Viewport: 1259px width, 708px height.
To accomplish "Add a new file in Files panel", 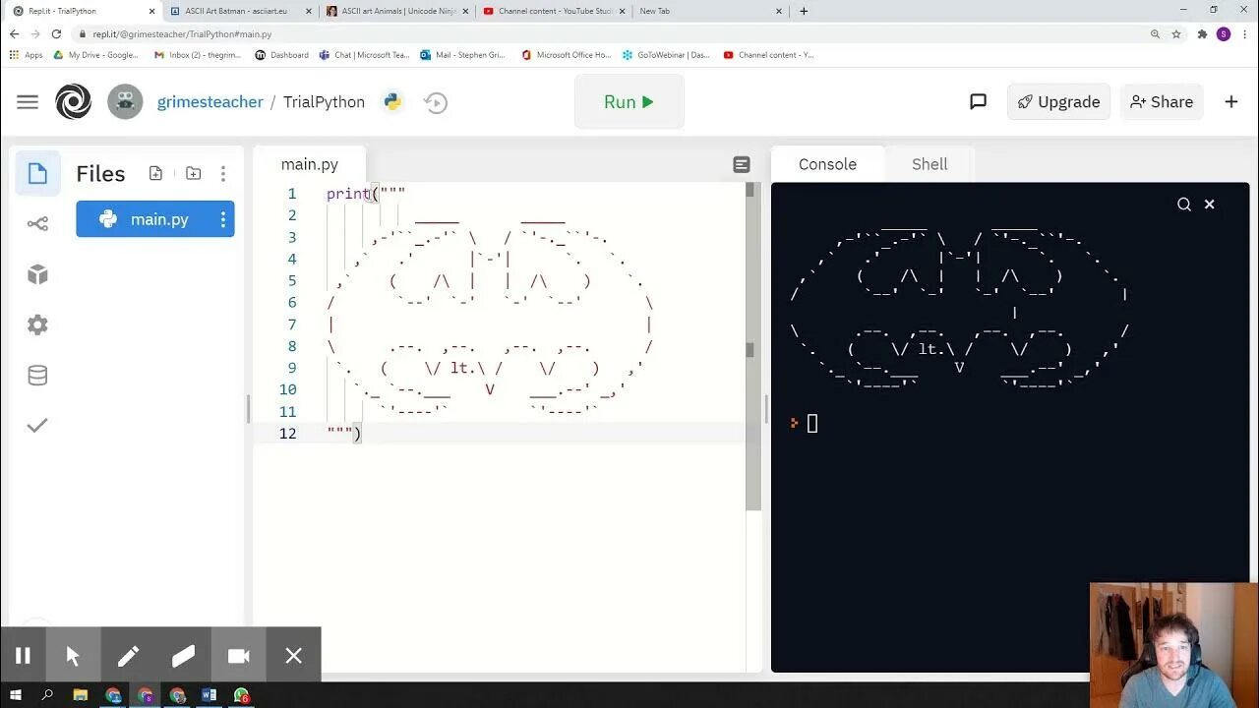I will 155,173.
